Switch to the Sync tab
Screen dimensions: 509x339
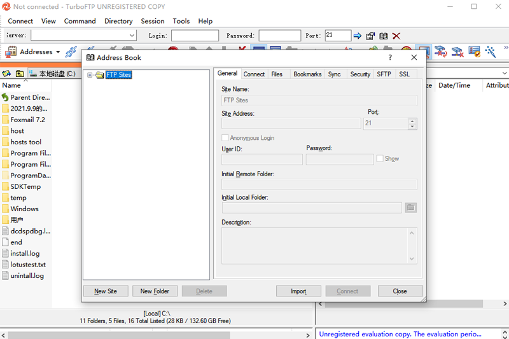point(334,74)
